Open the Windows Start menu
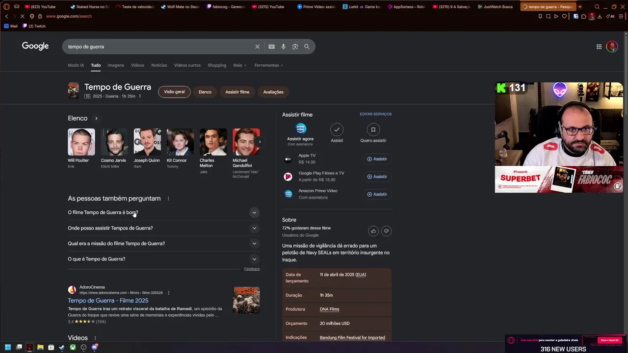This screenshot has width=628, height=353. pyautogui.click(x=8, y=347)
